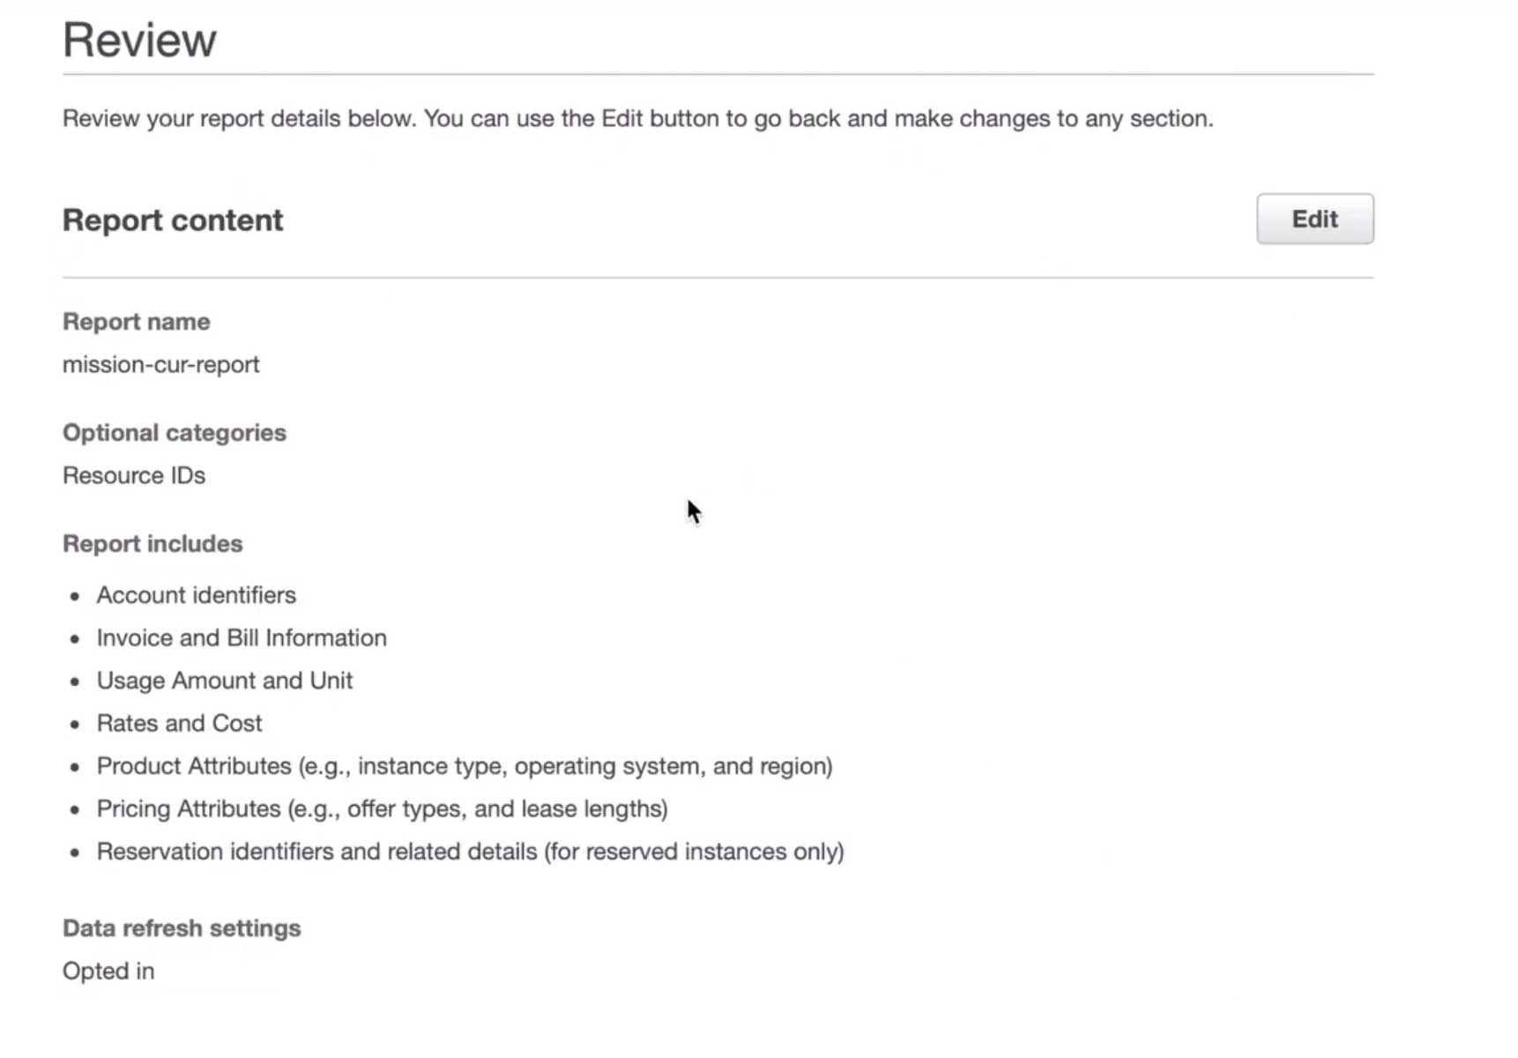Click the Usage Amount and Unit item
Viewport: 1518px width, 1058px height.
pyautogui.click(x=224, y=681)
